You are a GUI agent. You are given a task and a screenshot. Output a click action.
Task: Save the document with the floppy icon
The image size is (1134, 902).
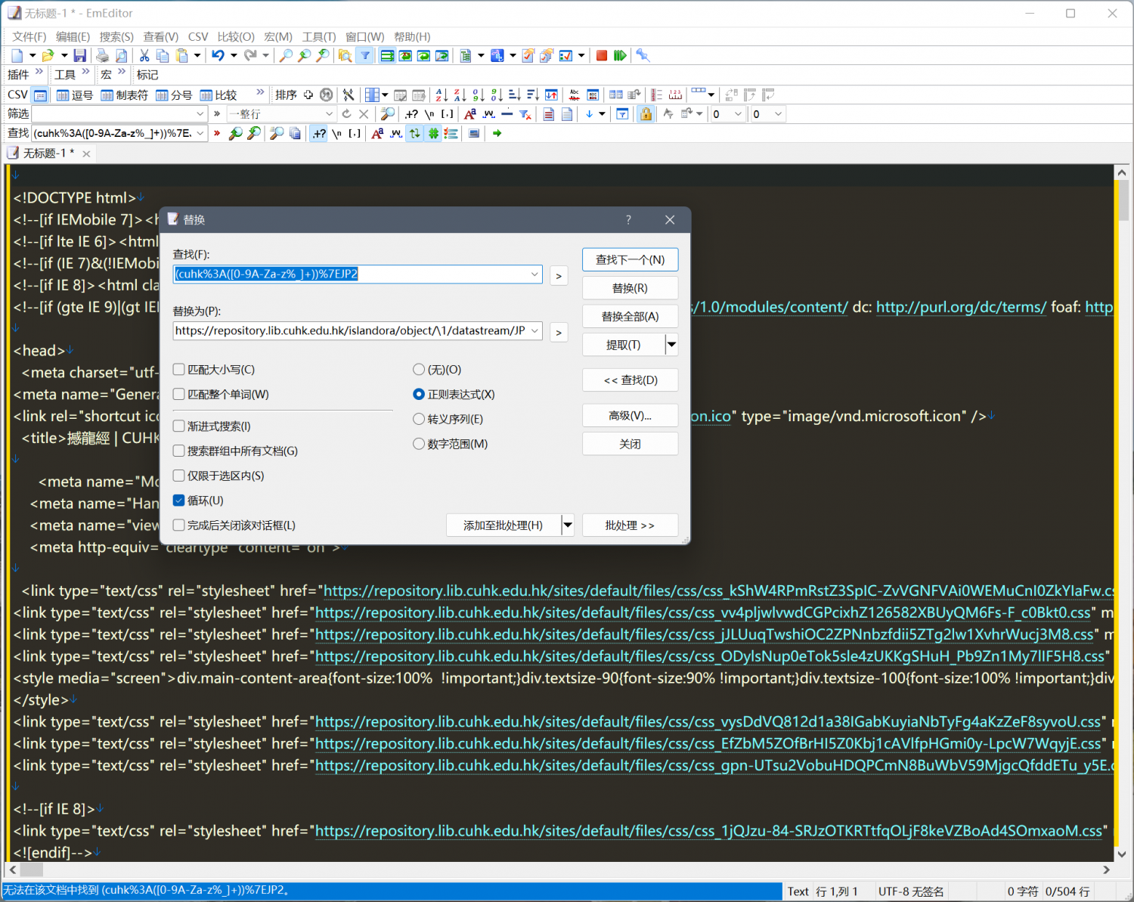coord(79,55)
